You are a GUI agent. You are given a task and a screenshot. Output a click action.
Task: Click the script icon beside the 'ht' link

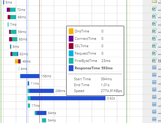pos(154,60)
